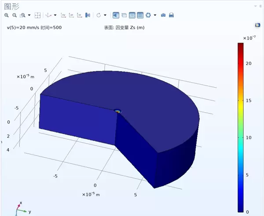Open the dropdown arrow beside Zoom Box
The height and width of the screenshot is (216, 264).
pos(29,15)
